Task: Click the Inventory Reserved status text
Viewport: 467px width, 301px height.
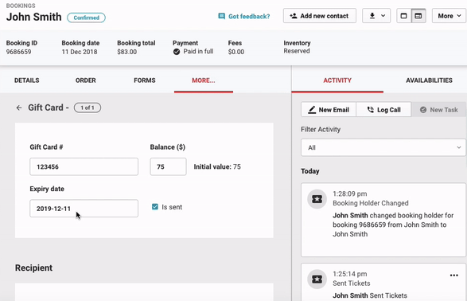Action: [x=297, y=51]
